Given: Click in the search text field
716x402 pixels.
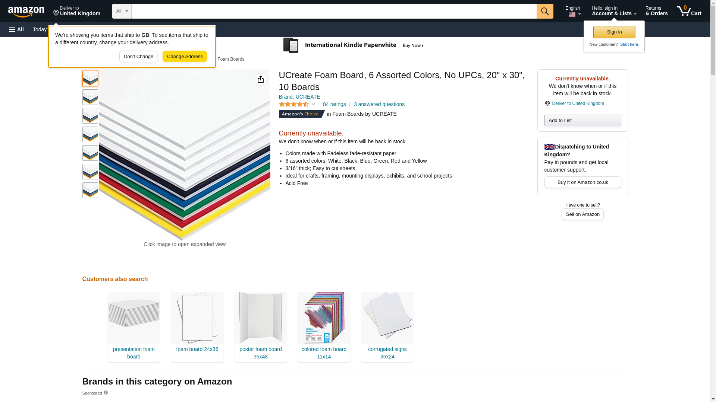Looking at the screenshot, I should click(334, 11).
